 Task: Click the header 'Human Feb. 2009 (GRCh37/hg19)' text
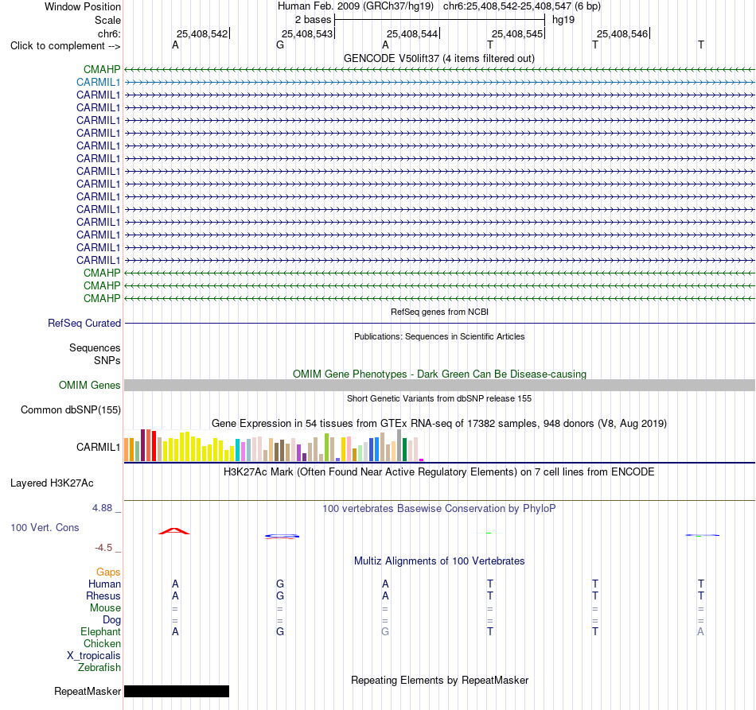(356, 6)
